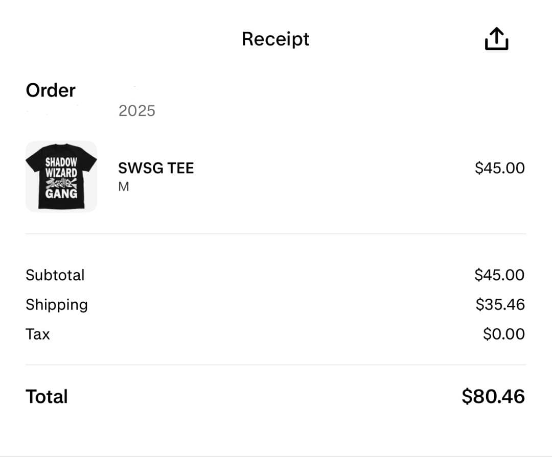Select the Order heading
Screen dimensions: 552x457
tap(50, 90)
